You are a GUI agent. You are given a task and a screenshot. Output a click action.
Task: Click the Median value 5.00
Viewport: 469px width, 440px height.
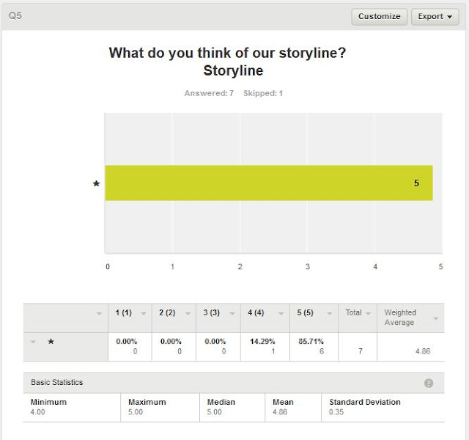(215, 412)
